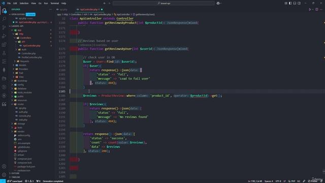Viewport: 325px width, 183px height.
Task: Select the ApiController.php editor tab
Action: 89,10
